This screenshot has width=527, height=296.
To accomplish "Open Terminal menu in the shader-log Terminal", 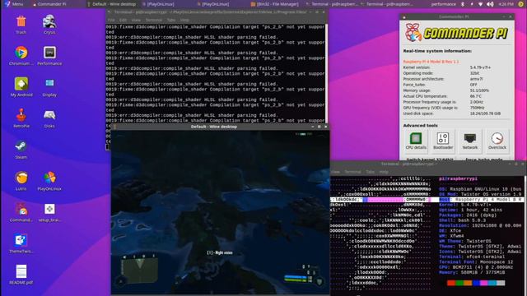I will point(154,20).
